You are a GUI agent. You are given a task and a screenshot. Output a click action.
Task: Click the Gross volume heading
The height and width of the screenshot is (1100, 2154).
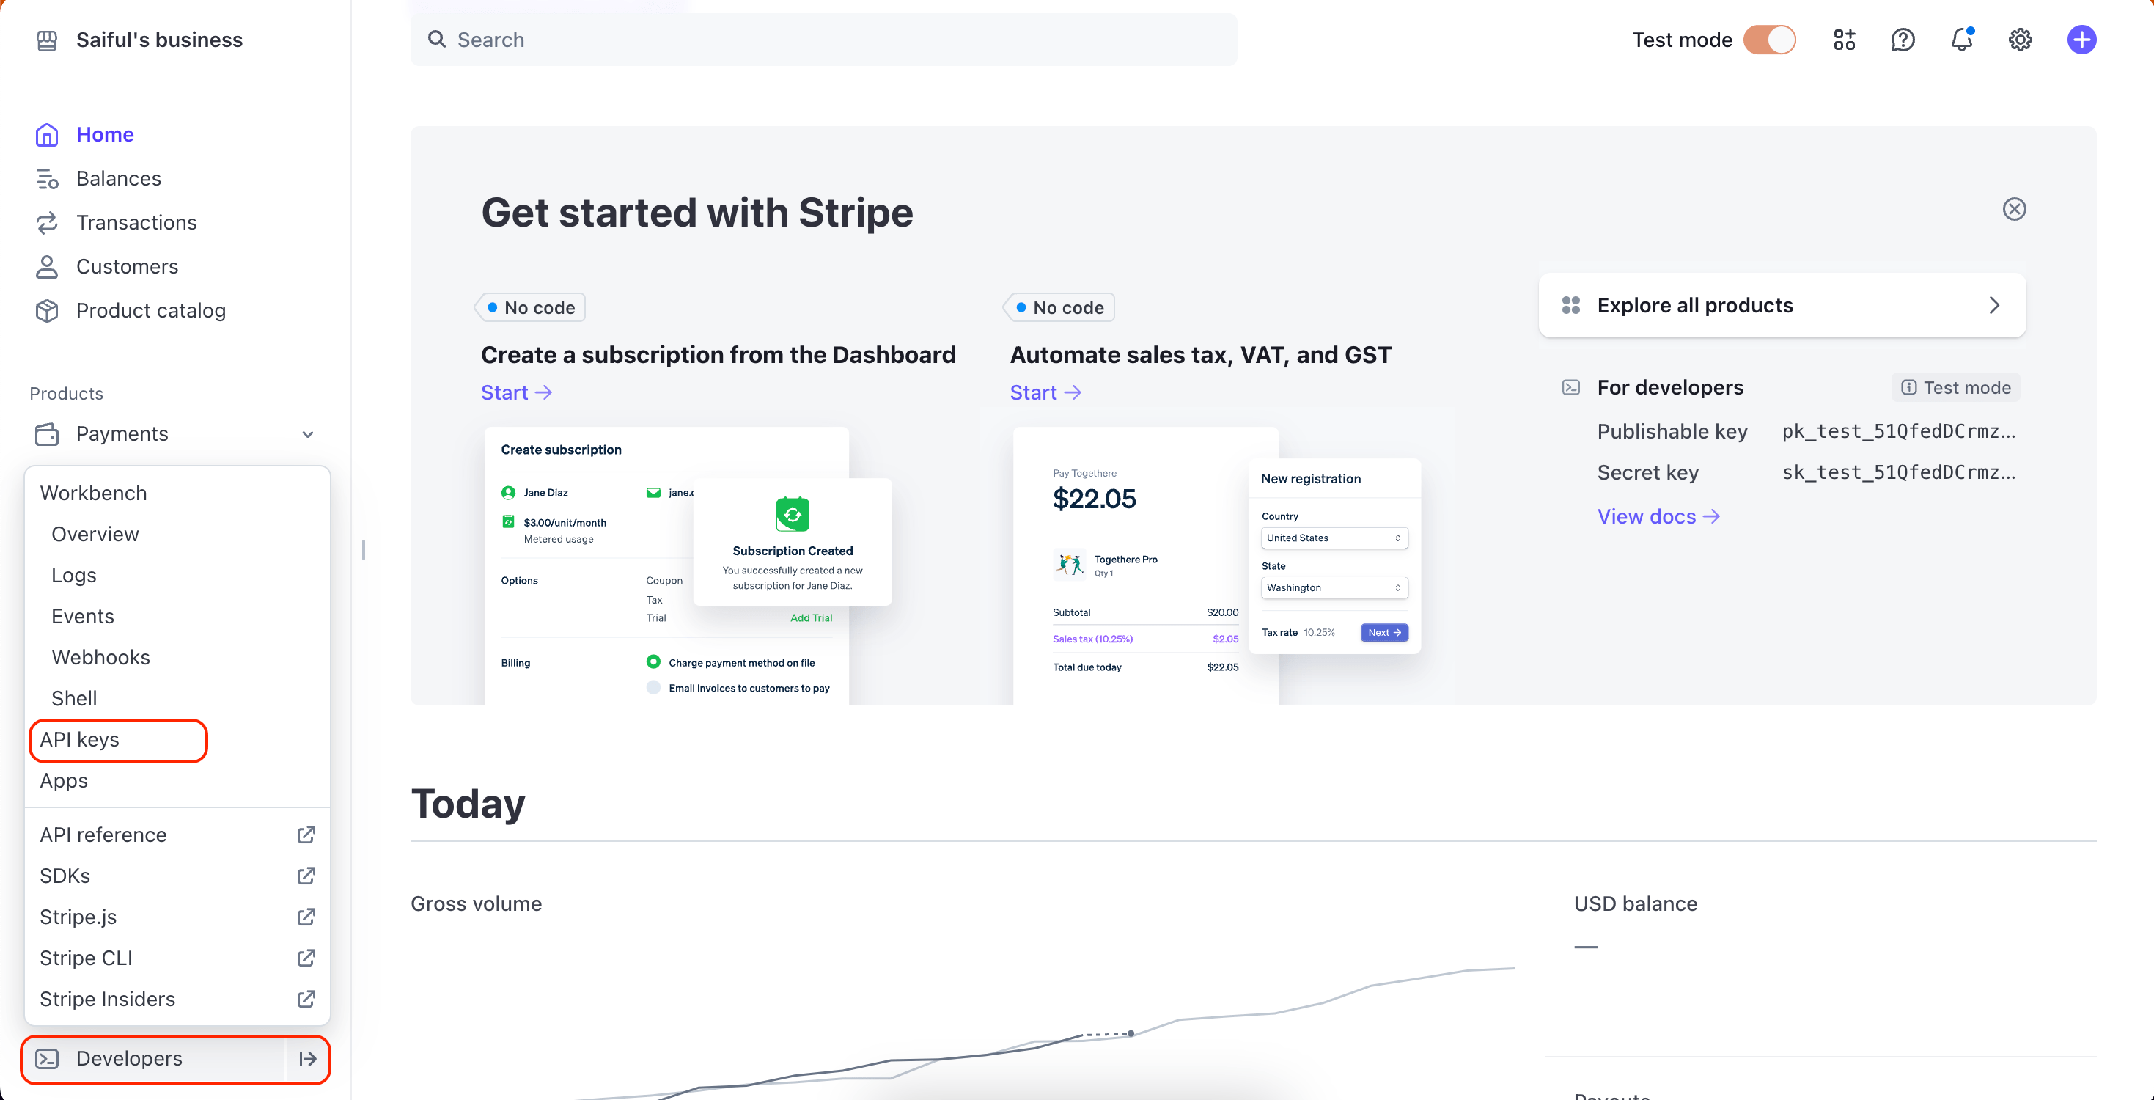[x=476, y=903]
